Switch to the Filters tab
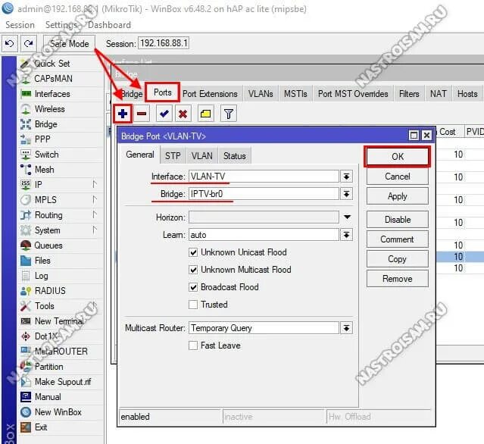Viewport: 484px width, 444px height. (409, 94)
